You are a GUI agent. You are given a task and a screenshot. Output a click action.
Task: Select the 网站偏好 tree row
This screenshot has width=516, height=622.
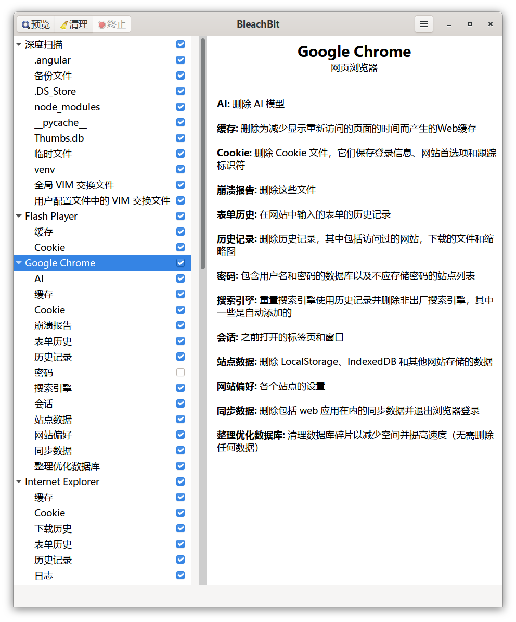[x=102, y=435]
